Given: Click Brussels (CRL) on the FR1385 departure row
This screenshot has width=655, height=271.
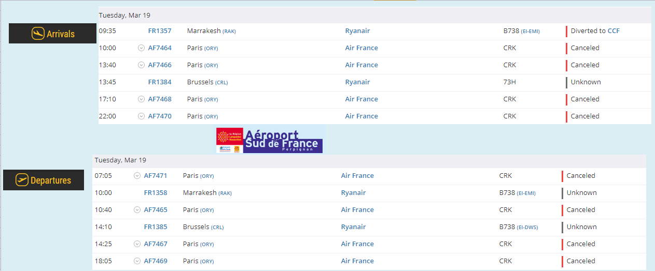Looking at the screenshot, I should click(203, 227).
